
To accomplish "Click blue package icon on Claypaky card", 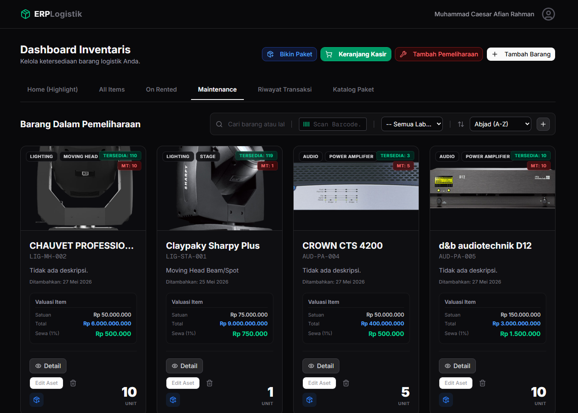I will point(173,400).
